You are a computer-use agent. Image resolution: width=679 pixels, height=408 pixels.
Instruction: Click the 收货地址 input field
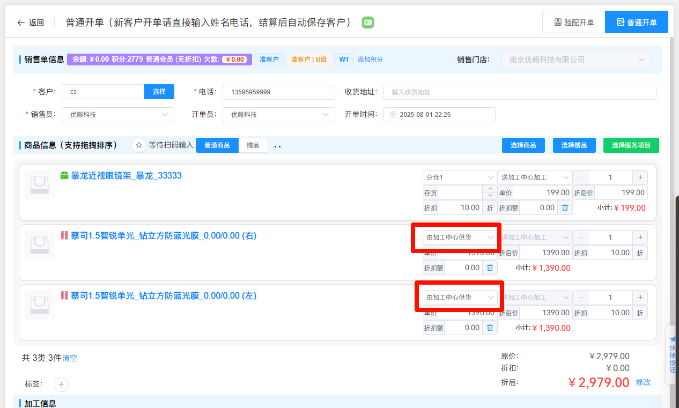[x=519, y=92]
